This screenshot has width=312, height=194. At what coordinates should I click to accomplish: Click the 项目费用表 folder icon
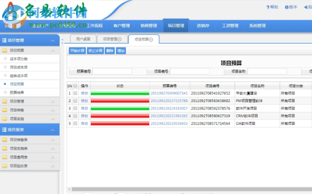click(x=5, y=157)
